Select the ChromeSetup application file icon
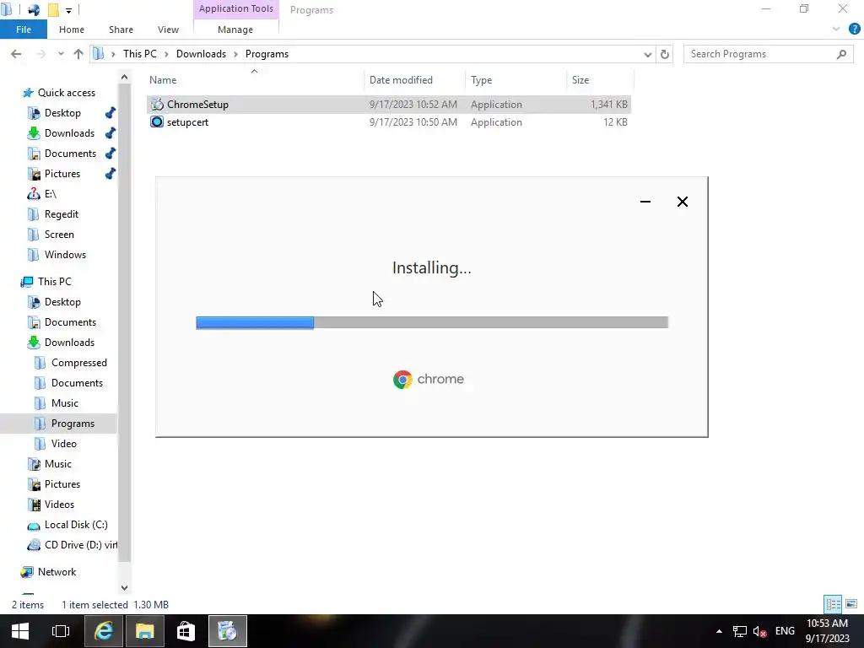 [x=157, y=104]
